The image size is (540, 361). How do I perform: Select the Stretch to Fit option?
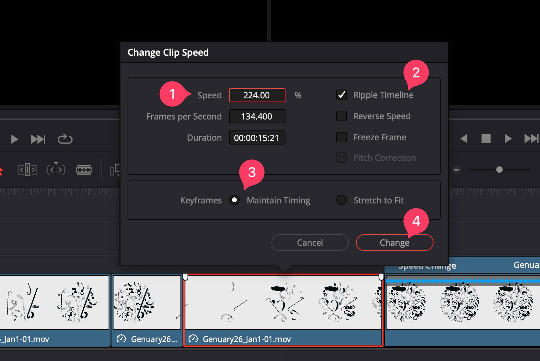point(342,200)
